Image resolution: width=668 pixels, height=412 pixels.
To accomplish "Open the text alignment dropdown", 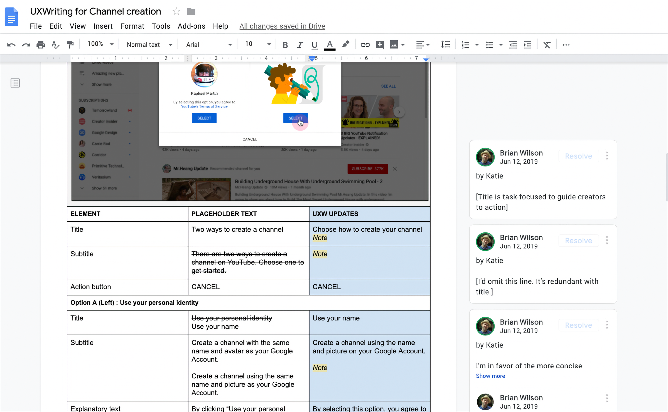I will coord(423,45).
